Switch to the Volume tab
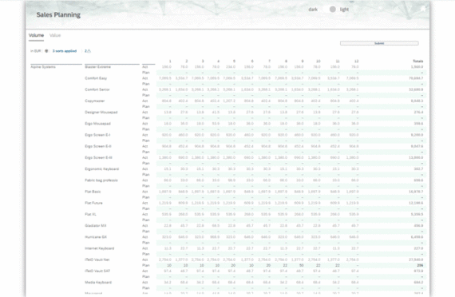Image resolution: width=455 pixels, height=297 pixels. [x=36, y=35]
